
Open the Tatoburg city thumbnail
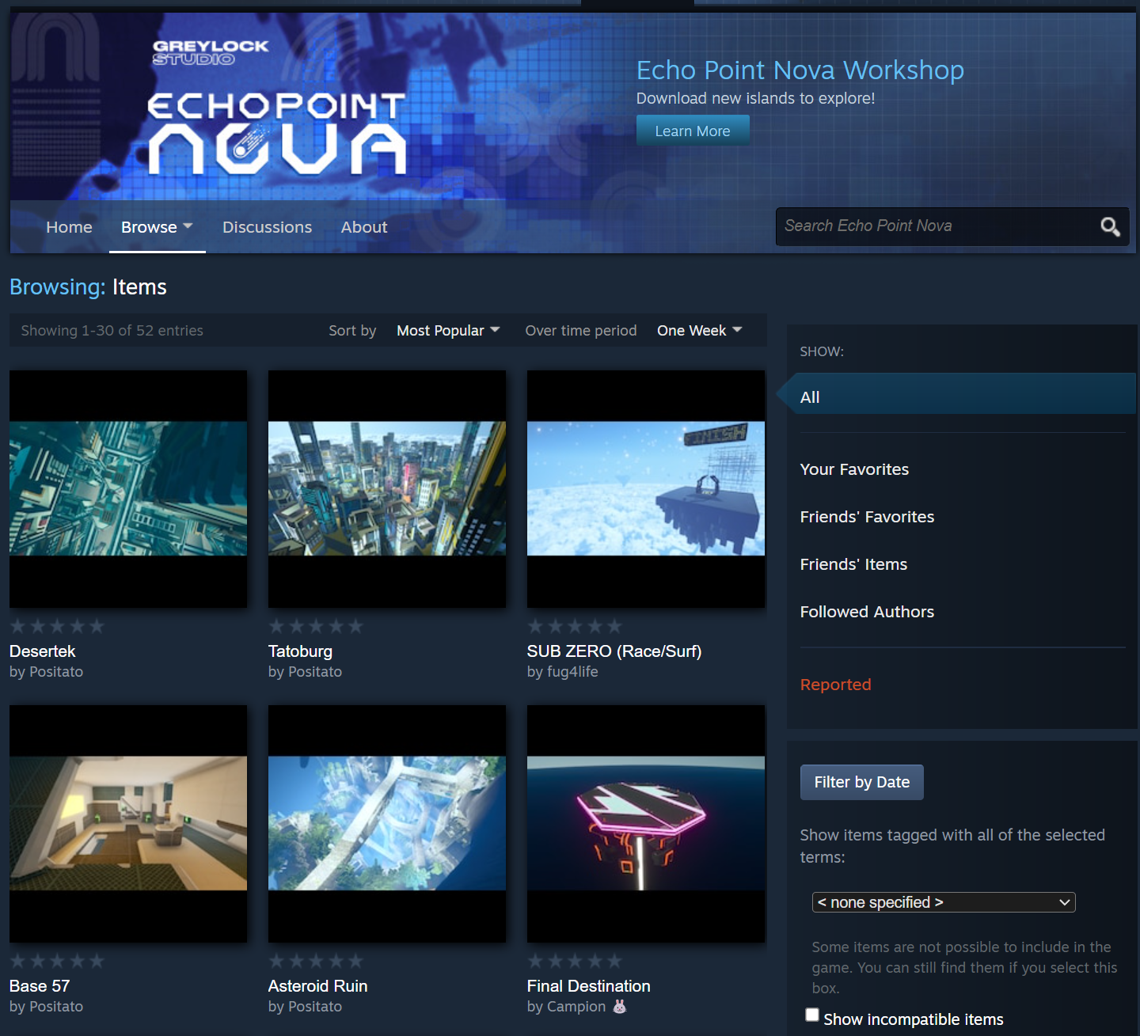click(387, 489)
